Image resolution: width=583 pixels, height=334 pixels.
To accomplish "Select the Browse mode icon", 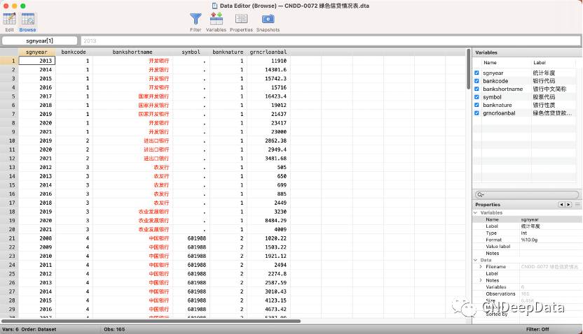I will (x=28, y=20).
